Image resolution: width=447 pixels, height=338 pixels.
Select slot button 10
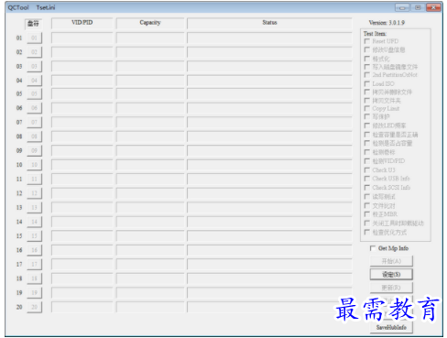tap(34, 165)
